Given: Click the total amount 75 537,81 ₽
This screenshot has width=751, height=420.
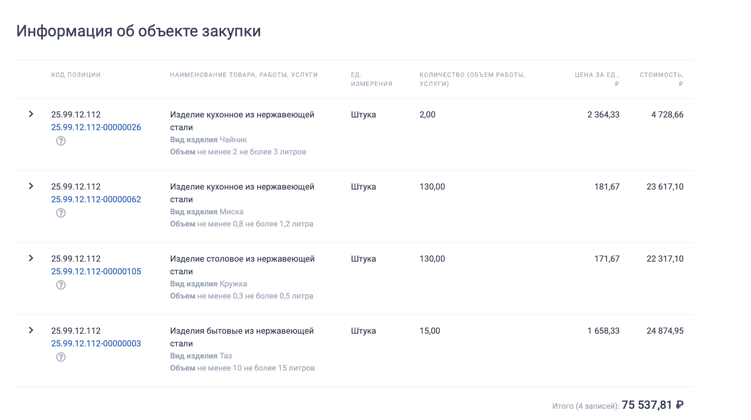Looking at the screenshot, I should [652, 405].
